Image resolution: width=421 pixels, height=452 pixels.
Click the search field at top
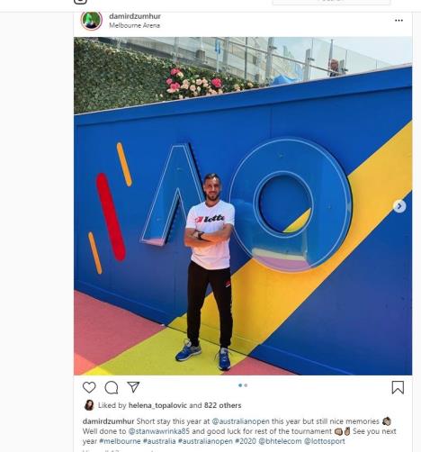(x=331, y=2)
